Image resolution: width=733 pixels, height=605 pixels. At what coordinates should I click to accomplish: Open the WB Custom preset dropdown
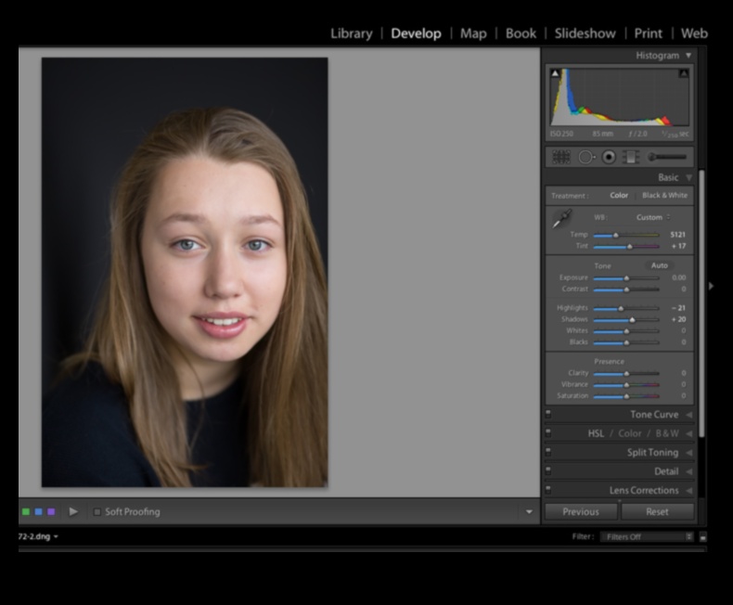[653, 217]
